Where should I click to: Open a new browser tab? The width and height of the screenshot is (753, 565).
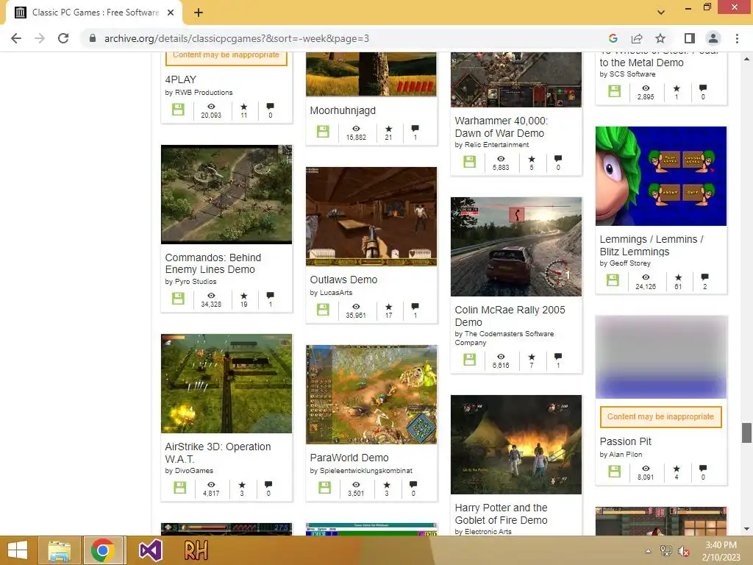coord(199,13)
